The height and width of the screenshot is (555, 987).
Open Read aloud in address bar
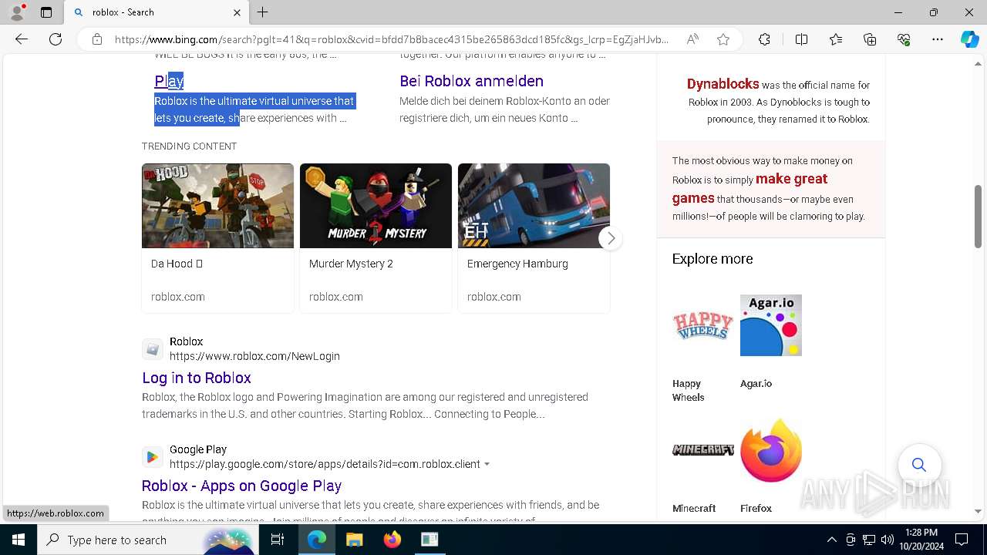click(x=692, y=39)
